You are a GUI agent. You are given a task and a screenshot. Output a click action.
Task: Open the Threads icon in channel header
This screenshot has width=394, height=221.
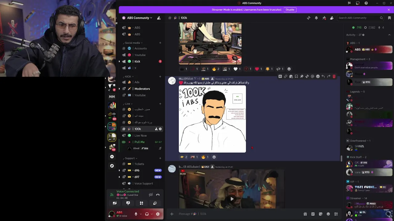308,18
